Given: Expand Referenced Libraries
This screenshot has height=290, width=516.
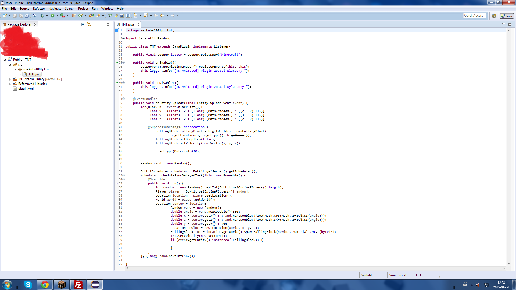Looking at the screenshot, I should (10, 84).
